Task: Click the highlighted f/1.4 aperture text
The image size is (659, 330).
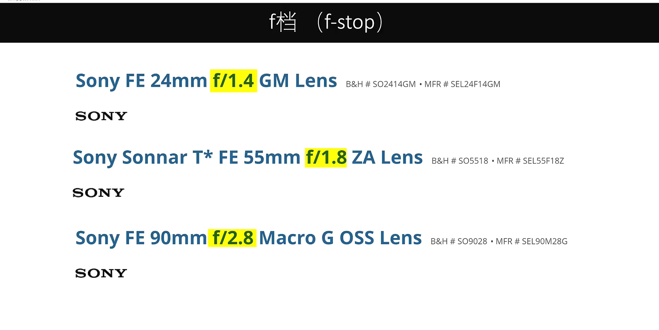Action: click(233, 81)
